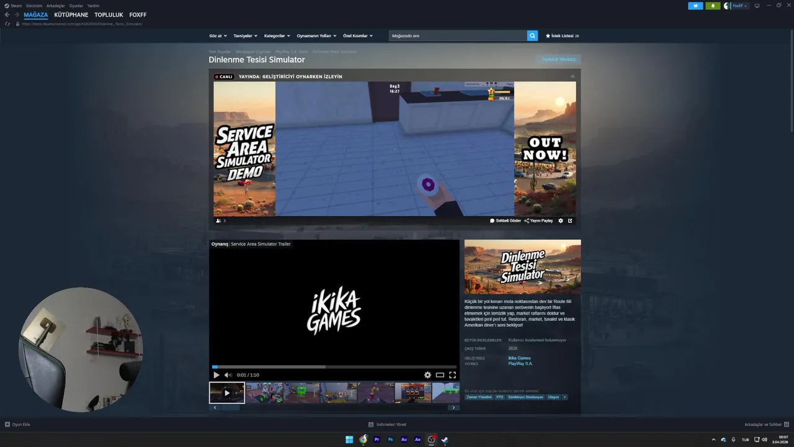Select the second screenshot thumbnail

pos(264,393)
